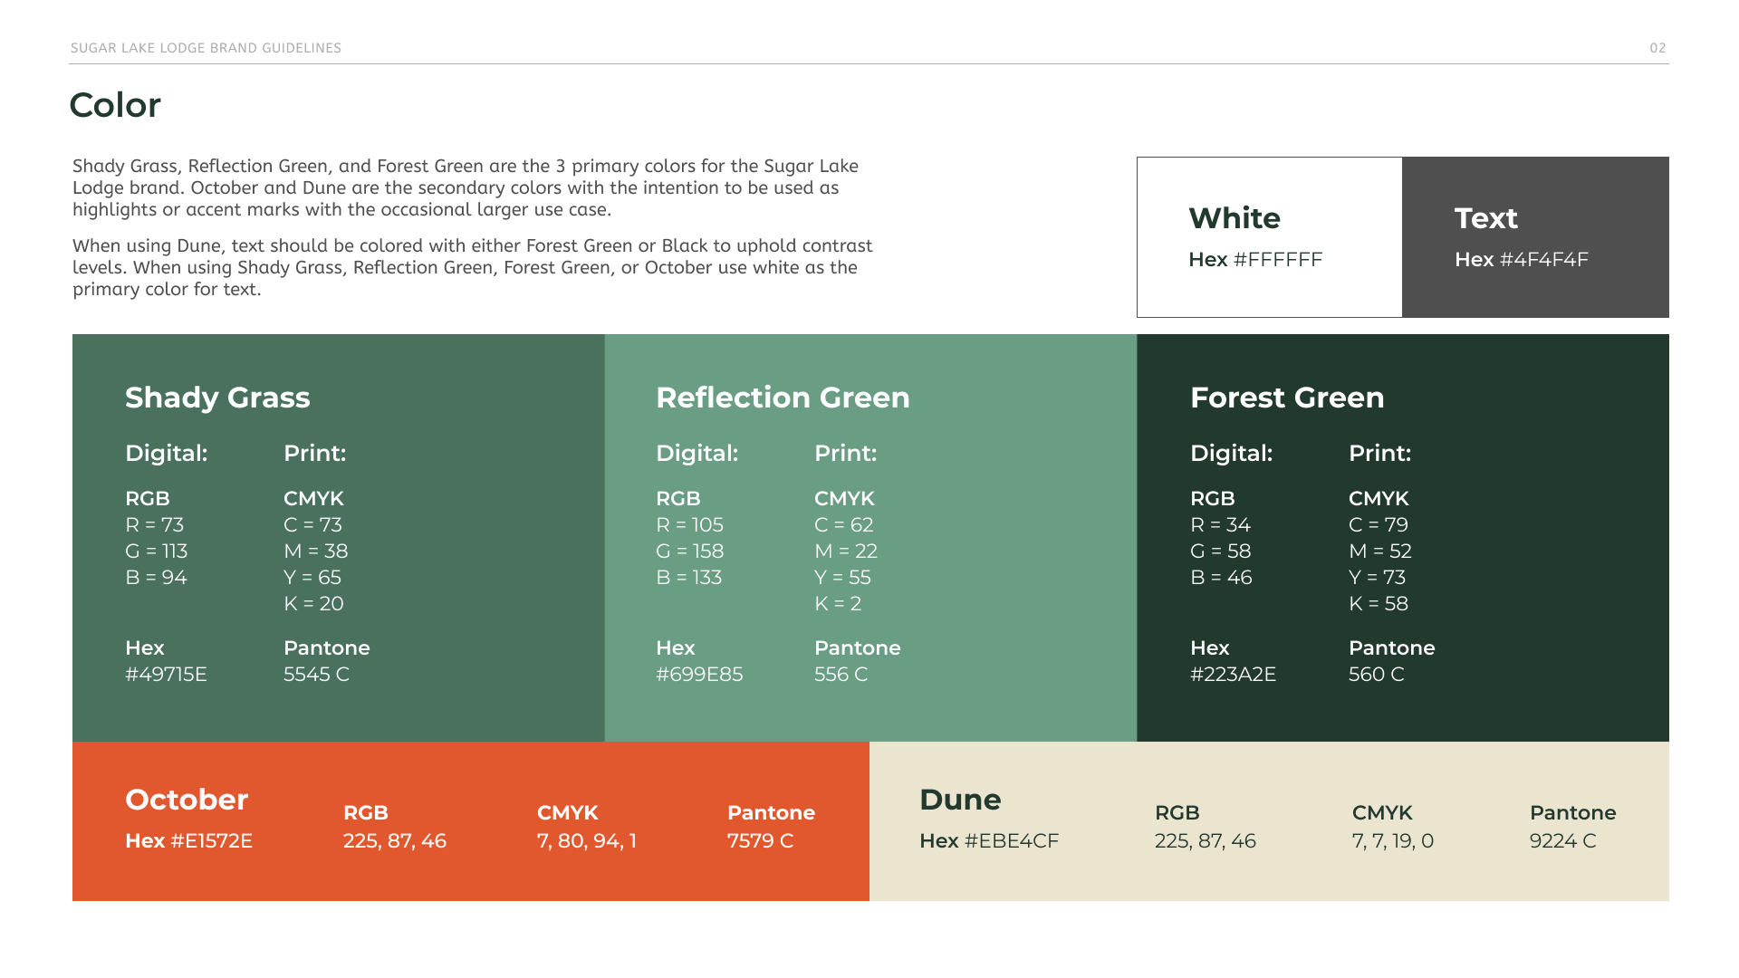Image resolution: width=1739 pixels, height=978 pixels.
Task: Click the Sugar Lake Lodge Brand Guidelines header
Action: [206, 48]
